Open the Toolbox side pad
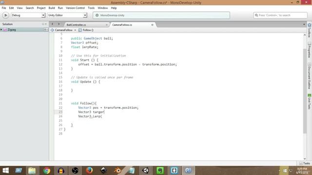Viewport: 312px width, 175px height. (310, 30)
